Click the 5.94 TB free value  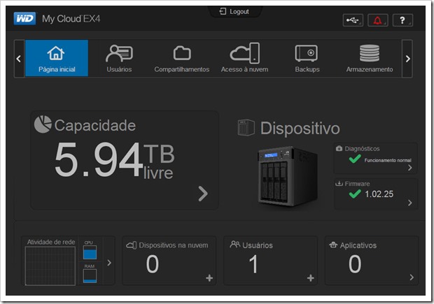coord(114,160)
